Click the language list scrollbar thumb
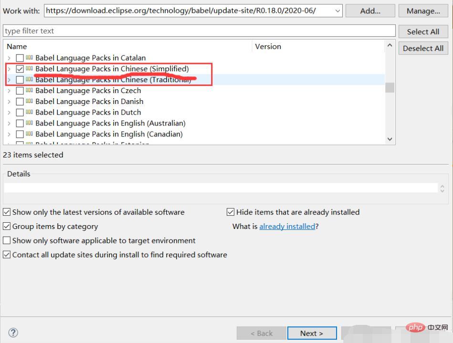The image size is (453, 343). point(390,87)
